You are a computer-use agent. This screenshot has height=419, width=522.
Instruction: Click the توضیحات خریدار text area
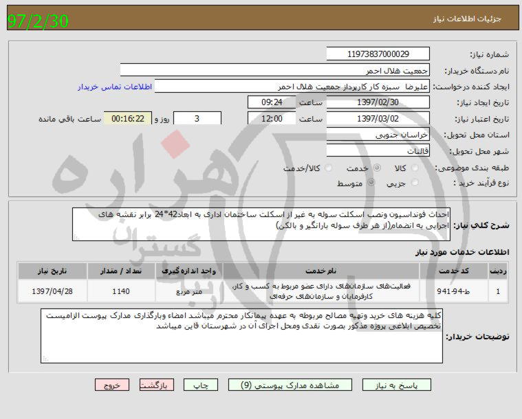[x=241, y=336]
